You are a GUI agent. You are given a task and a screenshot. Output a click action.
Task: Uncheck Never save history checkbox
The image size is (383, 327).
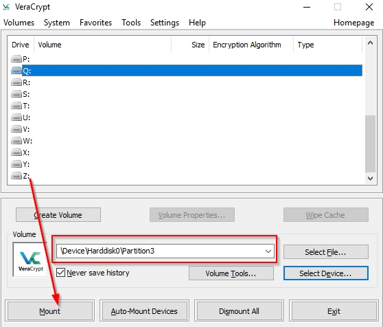click(60, 272)
